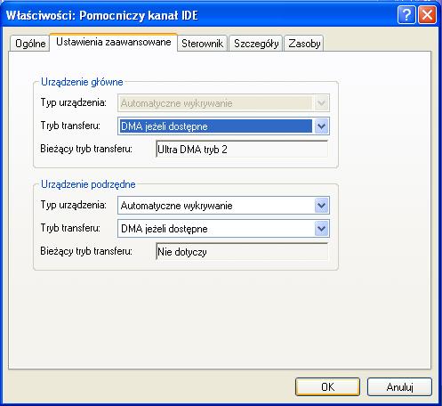Click highlighted DMA jeżeli dostępne main device field
This screenshot has width=442, height=406.
216,126
